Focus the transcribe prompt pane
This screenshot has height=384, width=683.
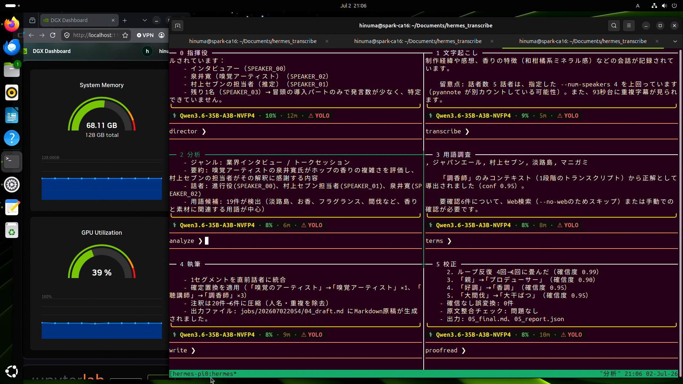click(551, 132)
